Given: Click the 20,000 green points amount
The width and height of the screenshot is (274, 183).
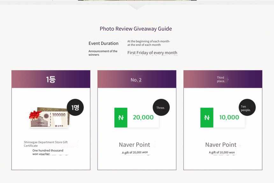Looking at the screenshot, I should 143,117.
